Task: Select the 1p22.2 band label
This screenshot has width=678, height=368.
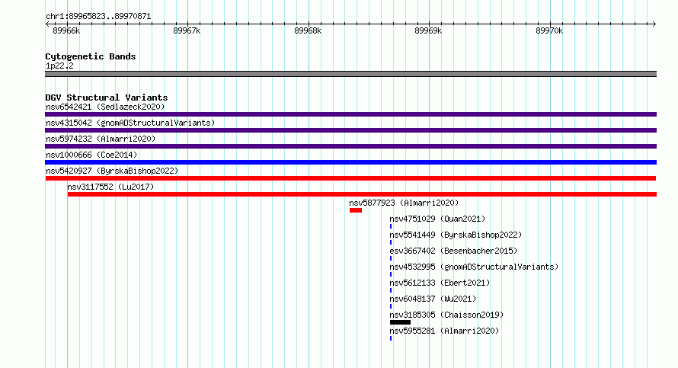Action: tap(59, 66)
